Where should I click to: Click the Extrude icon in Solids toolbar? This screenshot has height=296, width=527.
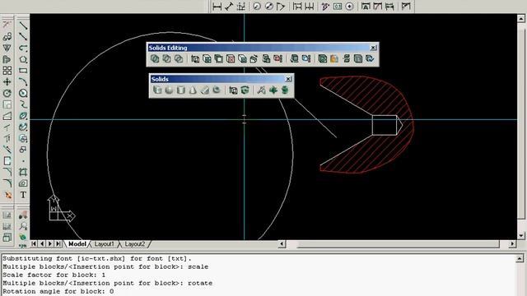click(233, 90)
